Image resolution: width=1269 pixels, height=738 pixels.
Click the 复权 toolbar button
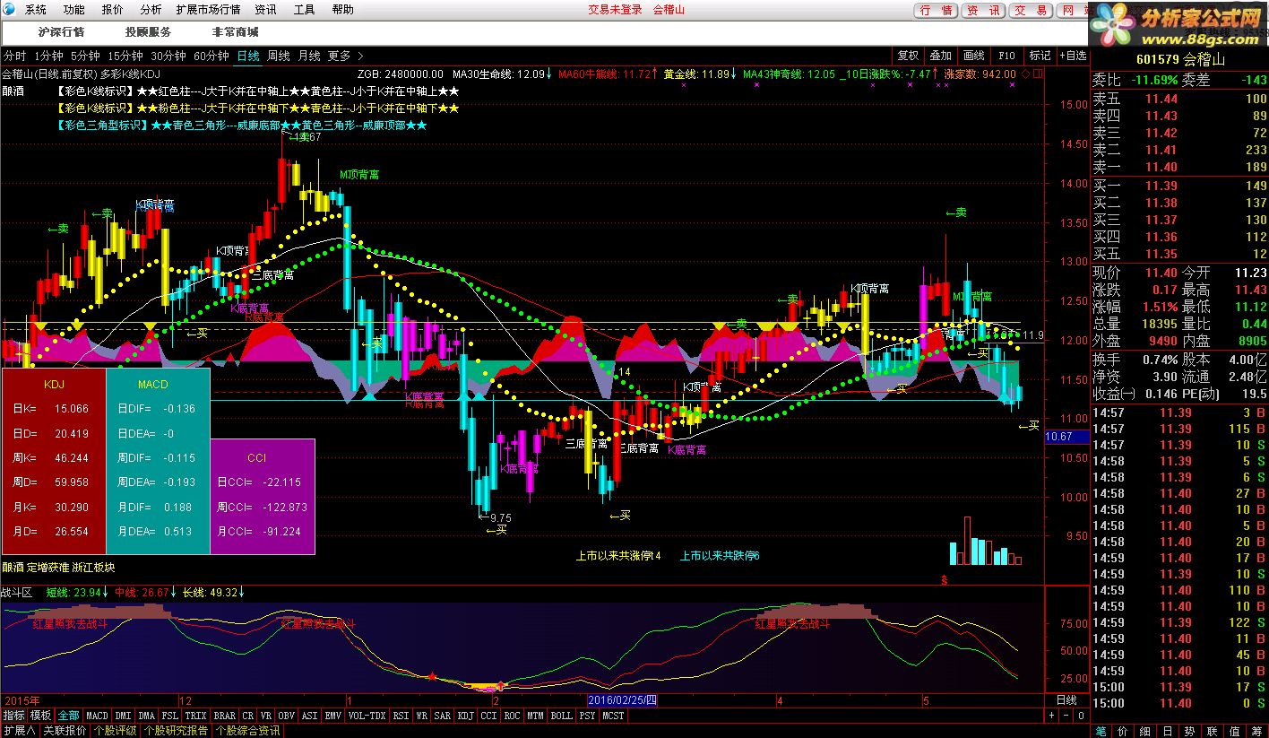tap(909, 56)
